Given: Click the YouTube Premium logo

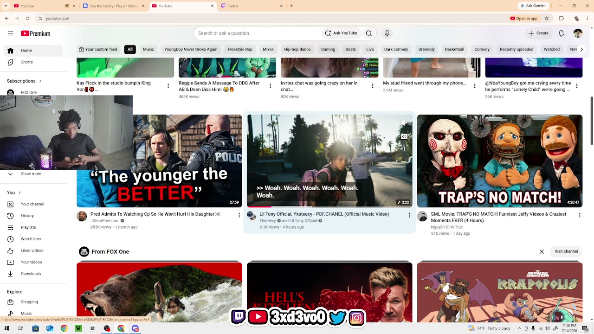Looking at the screenshot, I should tap(36, 33).
